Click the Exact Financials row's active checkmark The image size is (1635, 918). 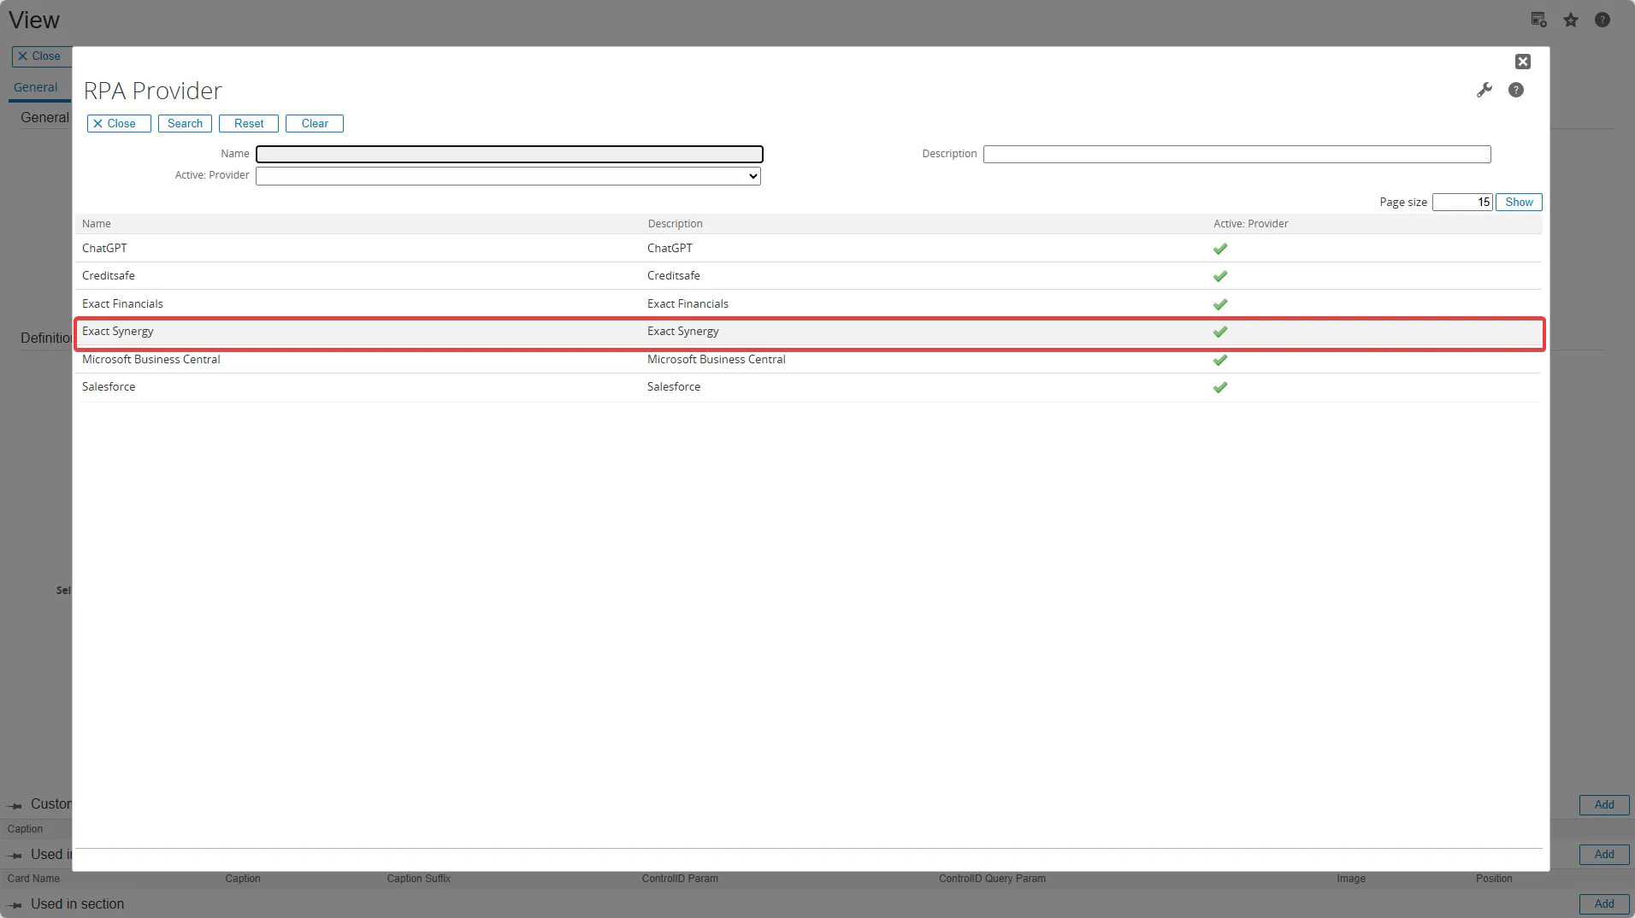pyautogui.click(x=1220, y=304)
